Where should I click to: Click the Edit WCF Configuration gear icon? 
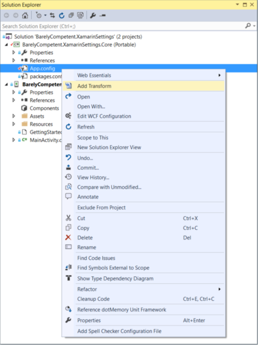tap(69, 116)
